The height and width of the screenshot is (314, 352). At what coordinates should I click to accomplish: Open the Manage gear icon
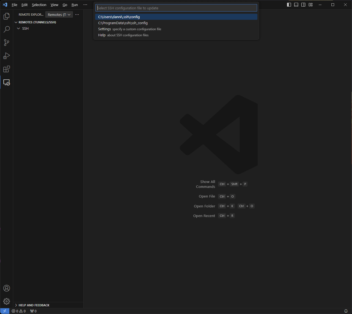7,301
